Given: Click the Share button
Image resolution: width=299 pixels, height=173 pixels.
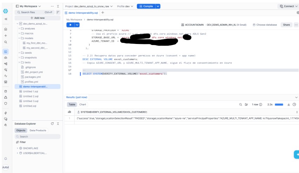Looking at the screenshot, I should pyautogui.click(x=286, y=25).
